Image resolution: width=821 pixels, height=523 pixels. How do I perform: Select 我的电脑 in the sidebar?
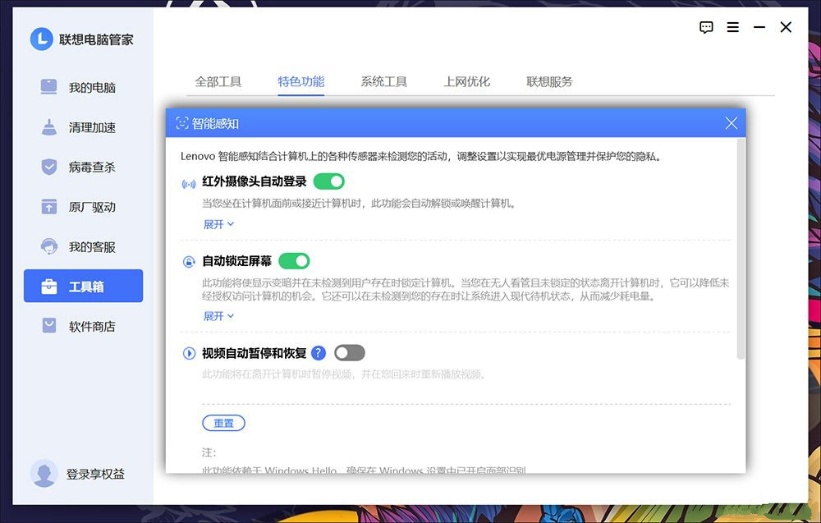pyautogui.click(x=83, y=87)
